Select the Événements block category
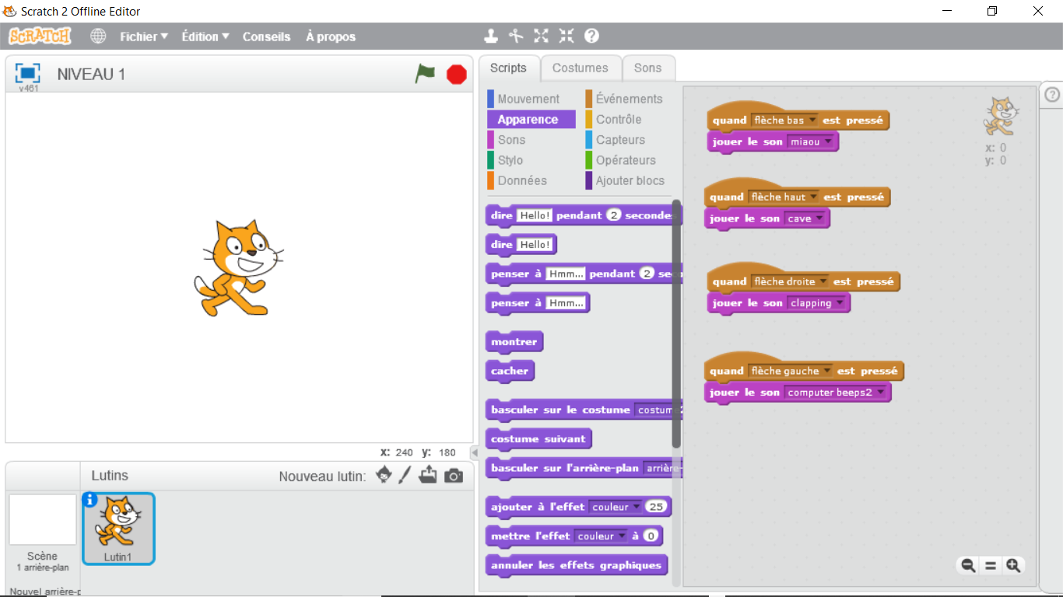The image size is (1063, 597). (x=629, y=99)
